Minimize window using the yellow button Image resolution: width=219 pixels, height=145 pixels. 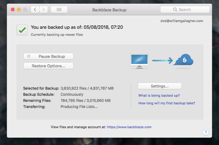coord(19,10)
